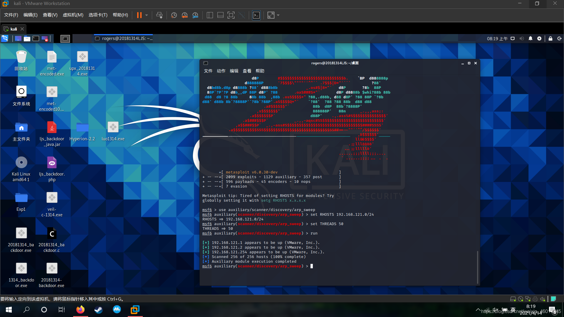This screenshot has width=564, height=317.
Task: Take a snapshot of this virtual machine
Action: tap(174, 15)
